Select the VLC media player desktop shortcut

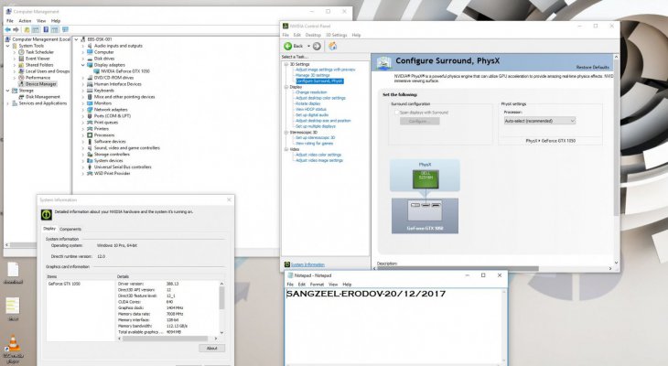click(13, 348)
